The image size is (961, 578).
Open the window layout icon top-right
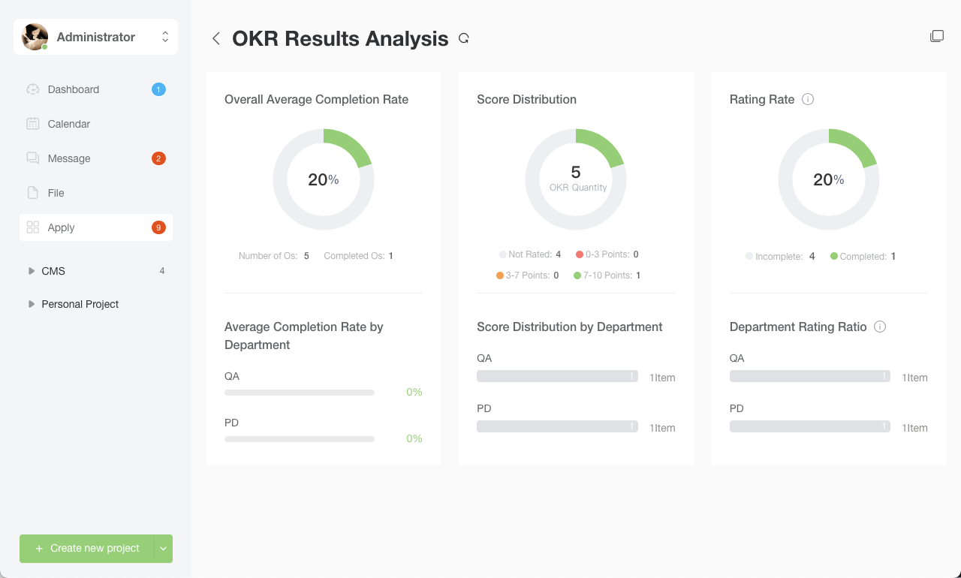[x=937, y=36]
